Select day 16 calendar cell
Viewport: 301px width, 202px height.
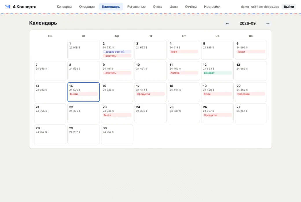[x=117, y=92]
